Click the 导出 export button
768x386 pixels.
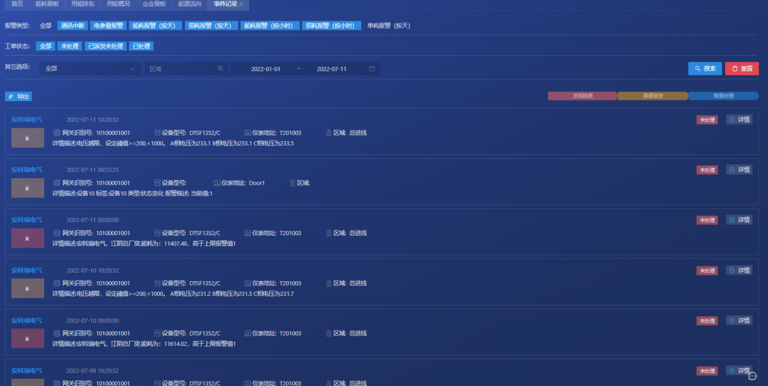tap(18, 97)
